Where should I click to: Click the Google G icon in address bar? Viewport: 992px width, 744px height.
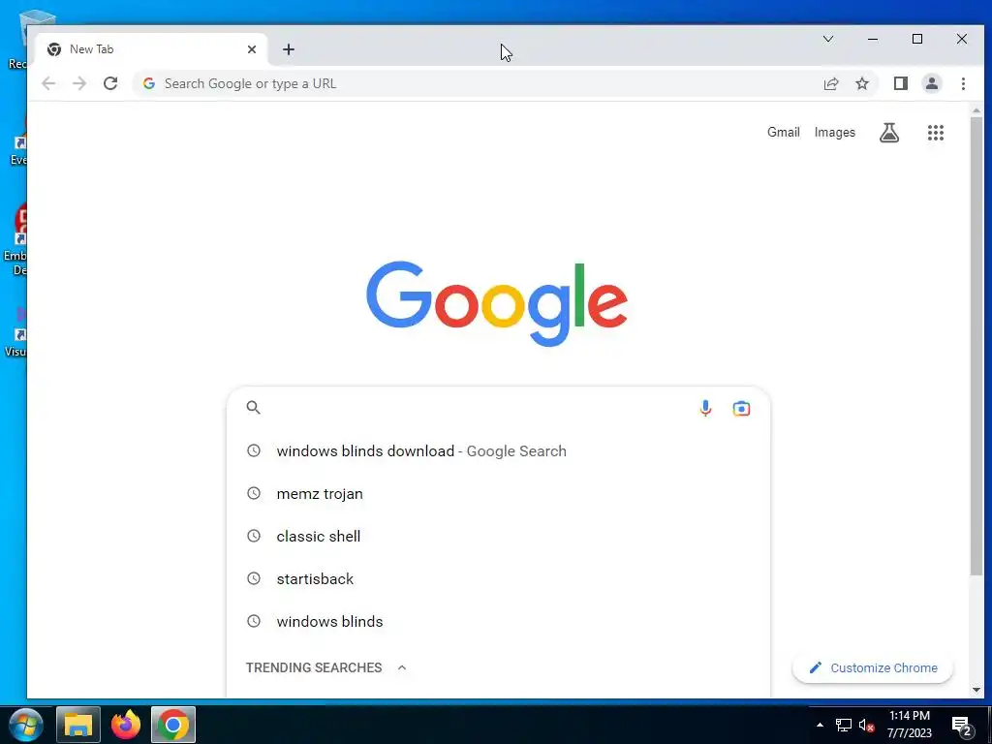tap(149, 83)
